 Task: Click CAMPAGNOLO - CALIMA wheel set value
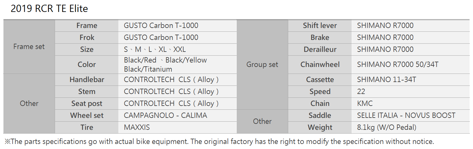166,115
